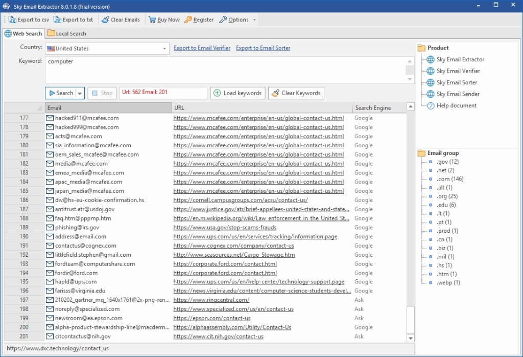
Task: Select the .webp (1) email group
Action: pyautogui.click(x=448, y=282)
